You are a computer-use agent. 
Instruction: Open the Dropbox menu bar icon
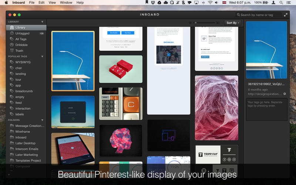coord(153,3)
